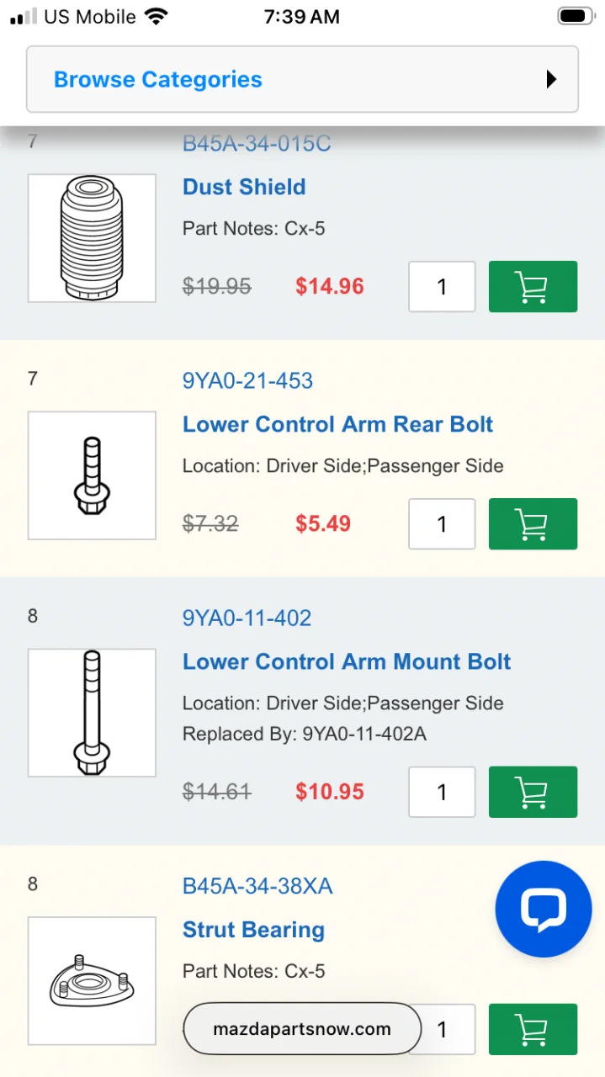Open Lower Control Arm Mount Bolt link
Viewport: 605px width, 1077px height.
(x=347, y=661)
